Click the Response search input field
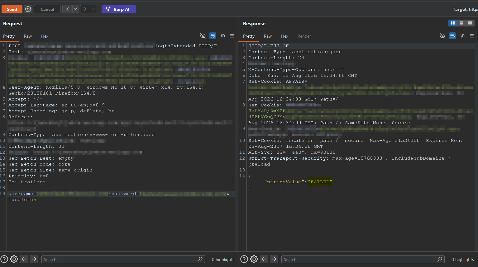This screenshot has width=478, height=267. coord(363,259)
